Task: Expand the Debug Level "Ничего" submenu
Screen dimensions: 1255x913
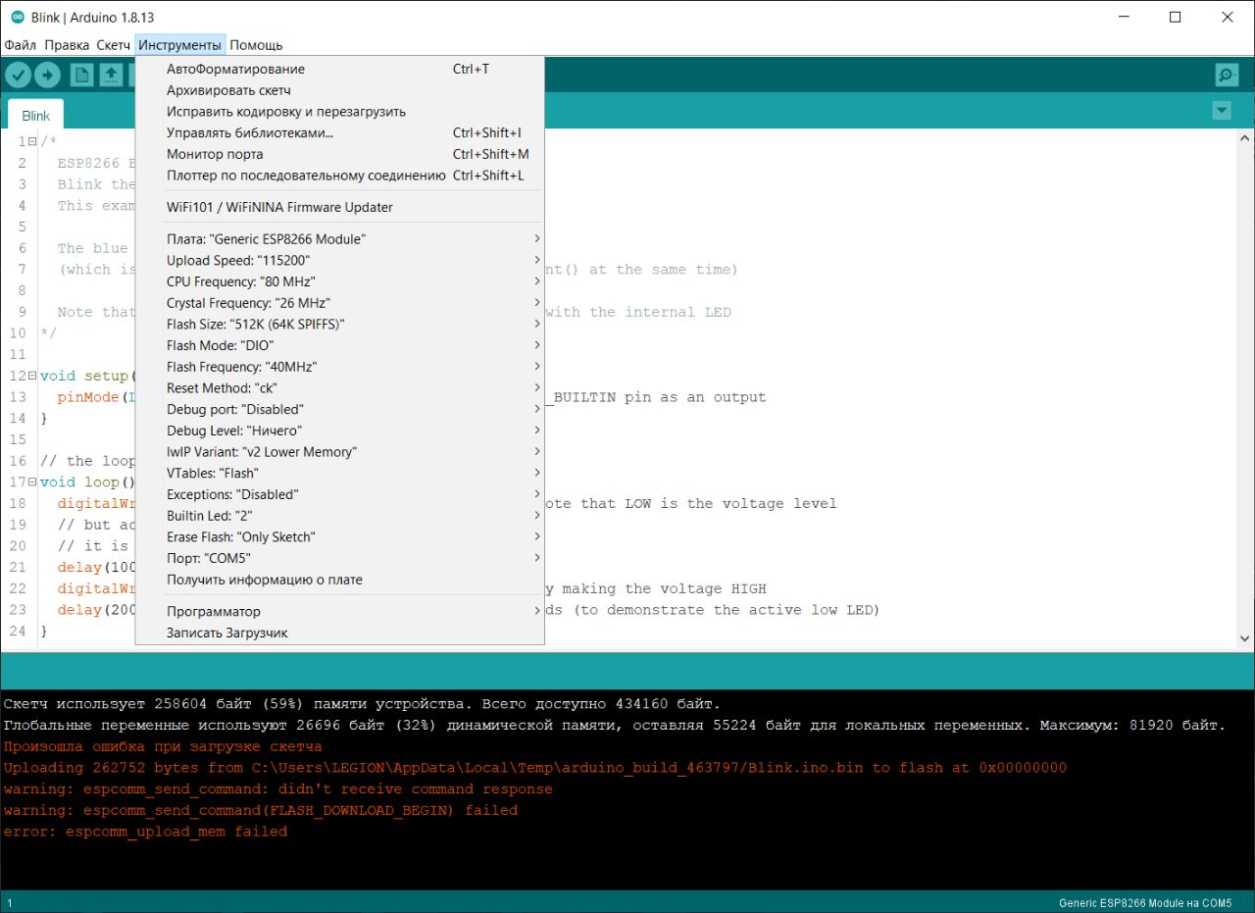Action: [339, 431]
